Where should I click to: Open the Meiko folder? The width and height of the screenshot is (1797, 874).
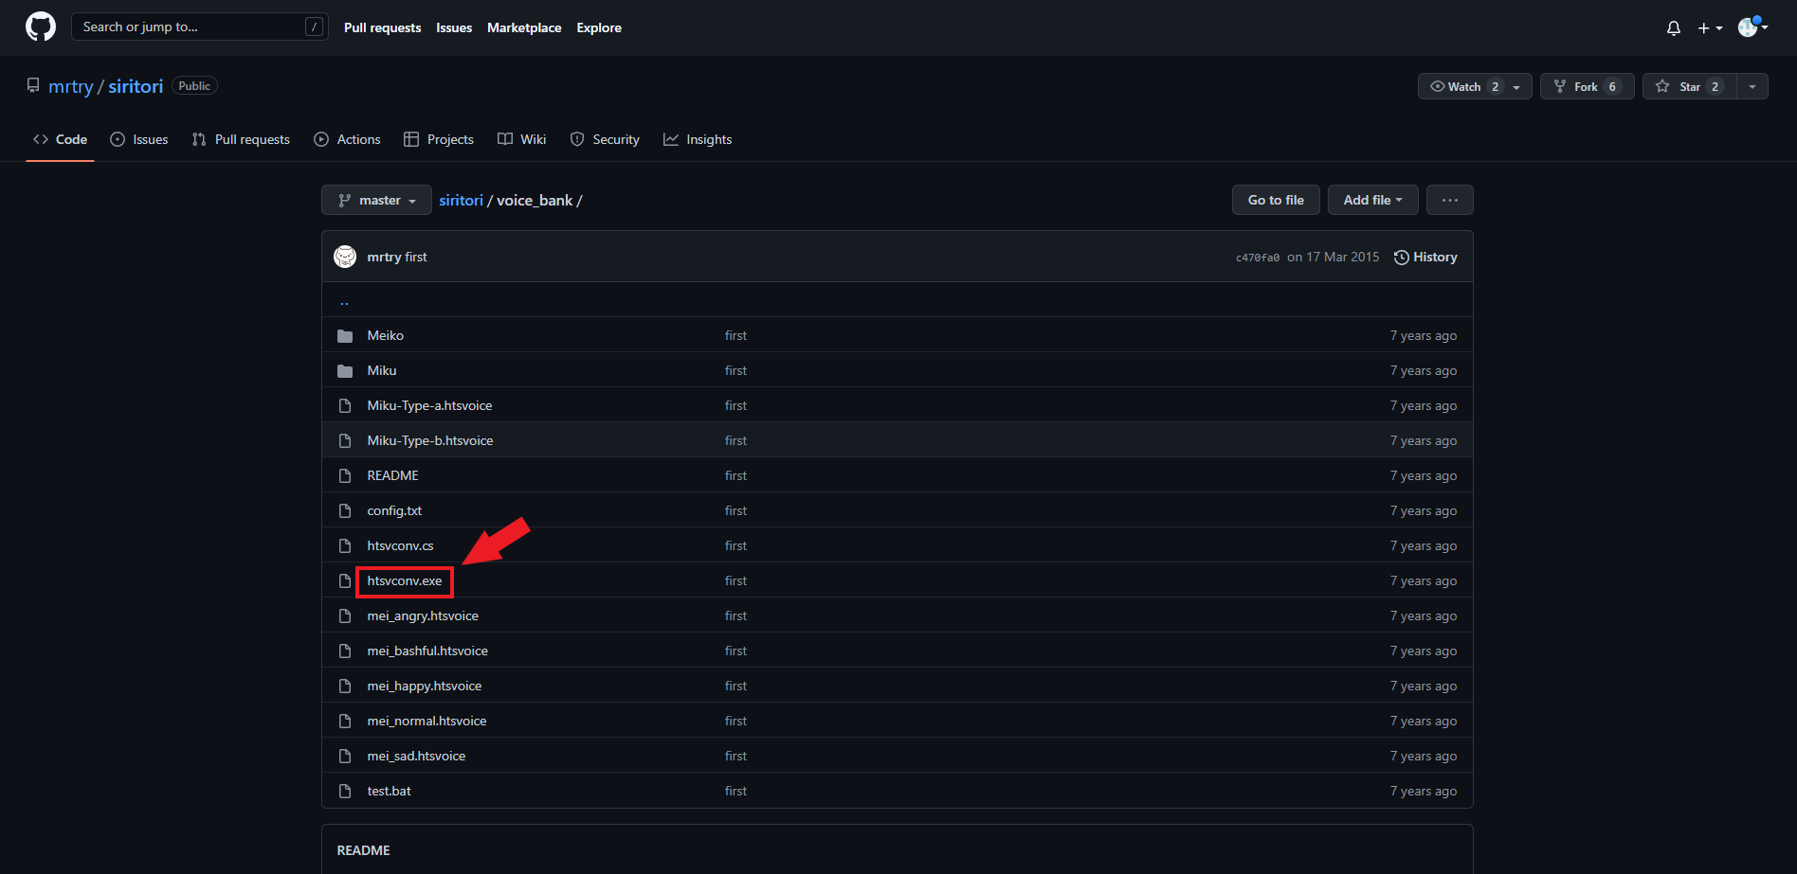(386, 335)
